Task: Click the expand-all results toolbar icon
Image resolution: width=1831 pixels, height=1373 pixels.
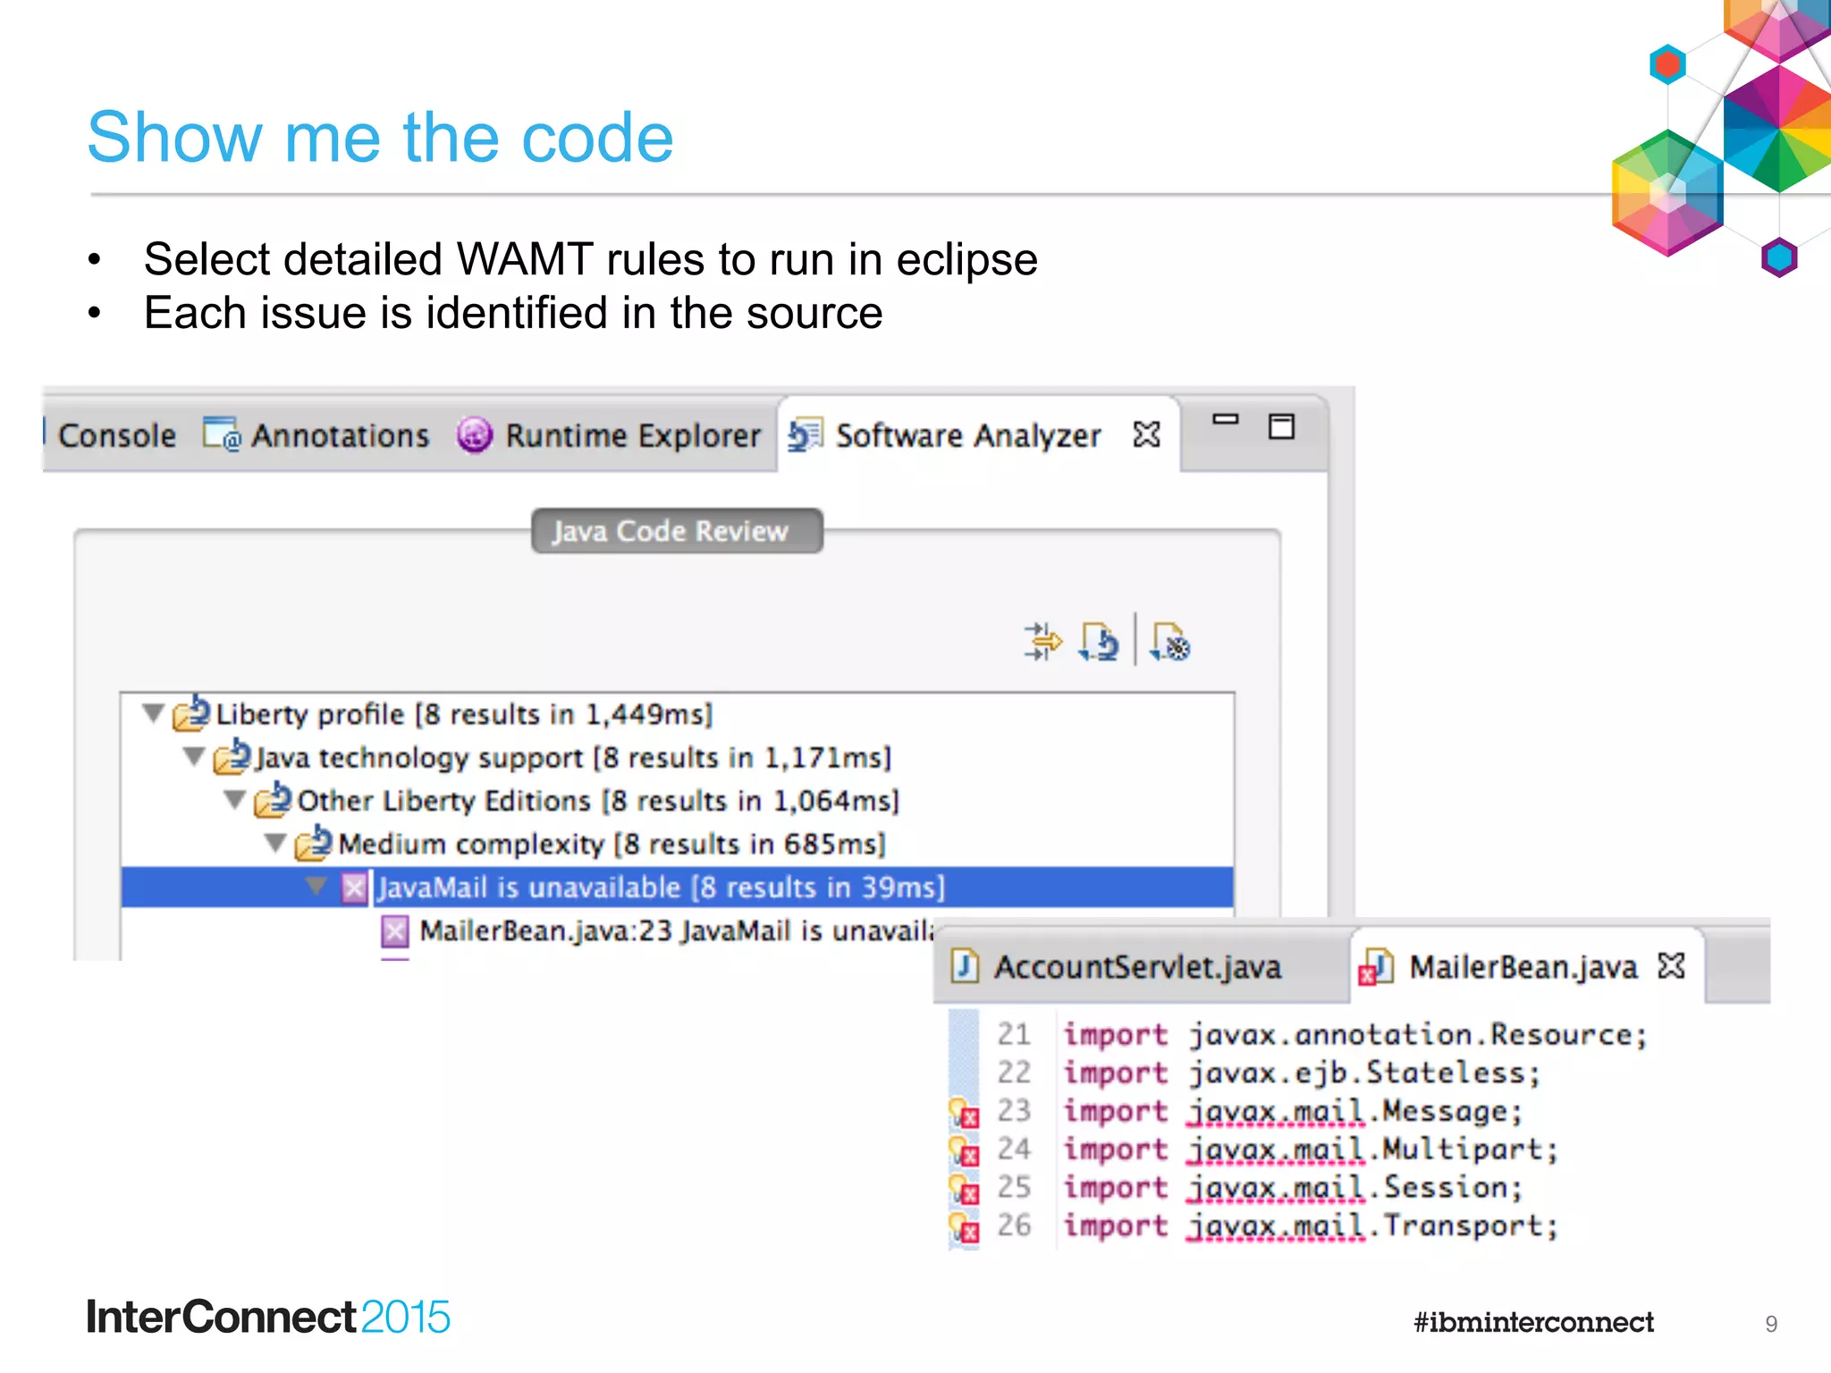Action: pos(1042,641)
